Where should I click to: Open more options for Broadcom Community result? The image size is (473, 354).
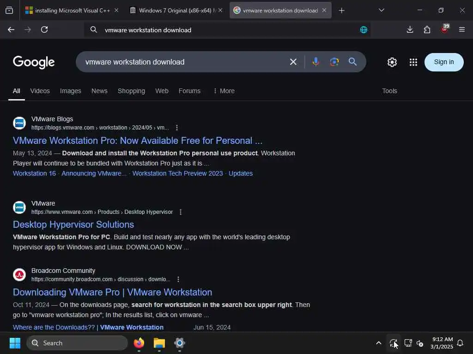pyautogui.click(x=178, y=279)
